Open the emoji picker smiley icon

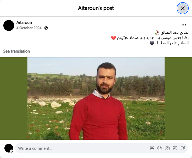point(160,148)
